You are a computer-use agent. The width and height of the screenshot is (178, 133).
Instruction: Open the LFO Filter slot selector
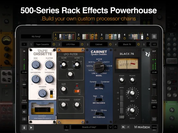pos(71,44)
